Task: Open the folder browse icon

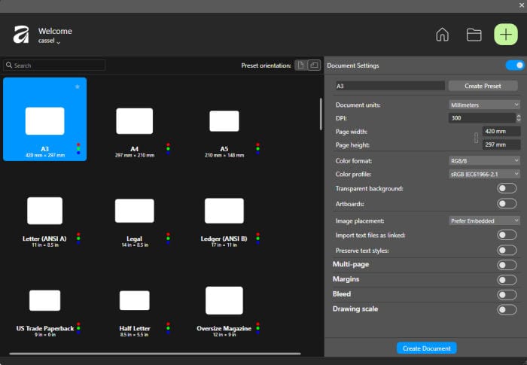Action: point(474,35)
